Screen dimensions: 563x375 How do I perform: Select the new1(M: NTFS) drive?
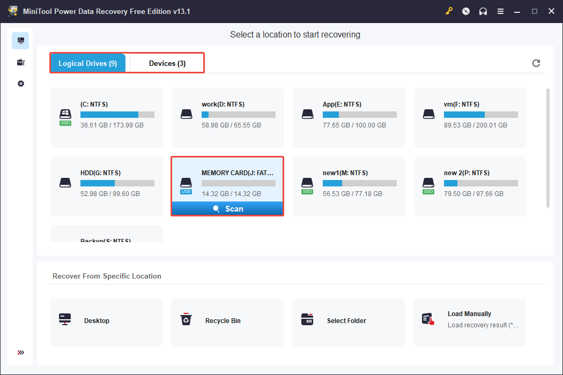349,186
